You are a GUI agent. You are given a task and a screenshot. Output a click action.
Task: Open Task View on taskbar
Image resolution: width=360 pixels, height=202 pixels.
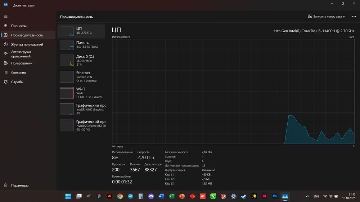click(x=79, y=196)
